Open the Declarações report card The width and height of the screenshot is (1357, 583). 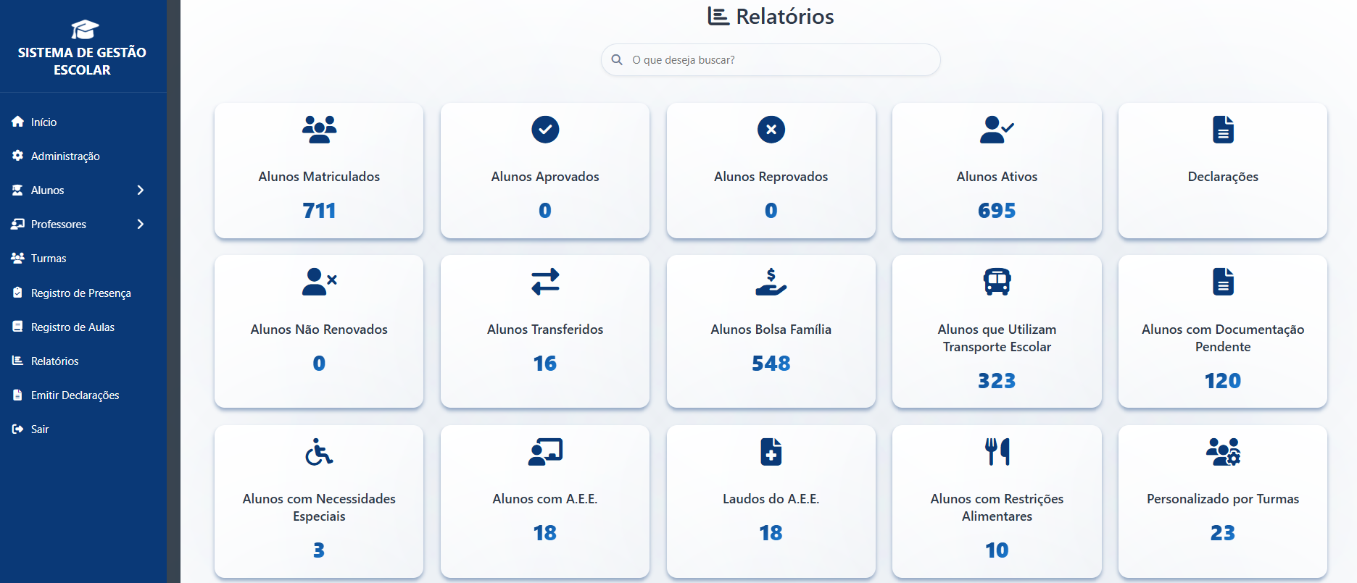[x=1222, y=171]
